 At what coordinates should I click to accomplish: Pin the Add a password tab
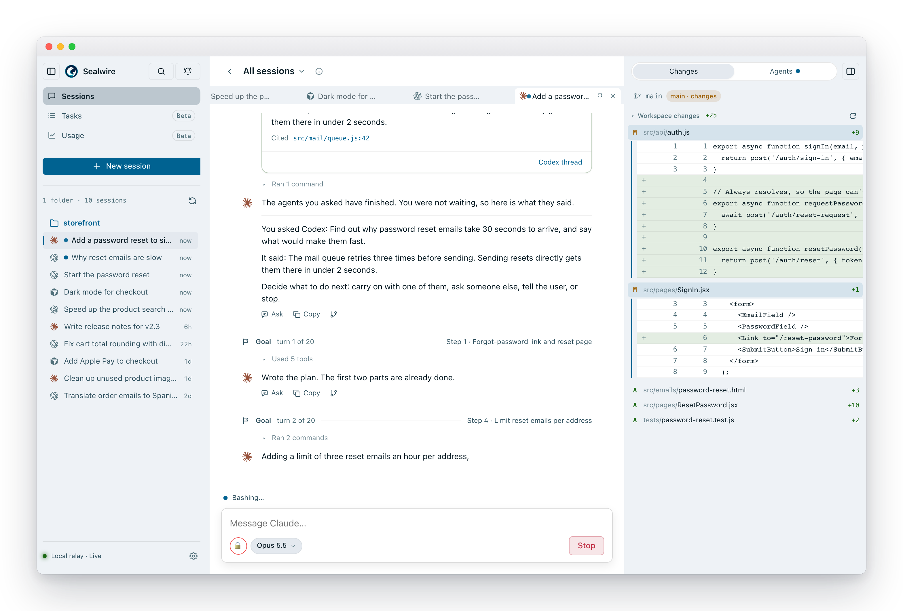point(600,96)
